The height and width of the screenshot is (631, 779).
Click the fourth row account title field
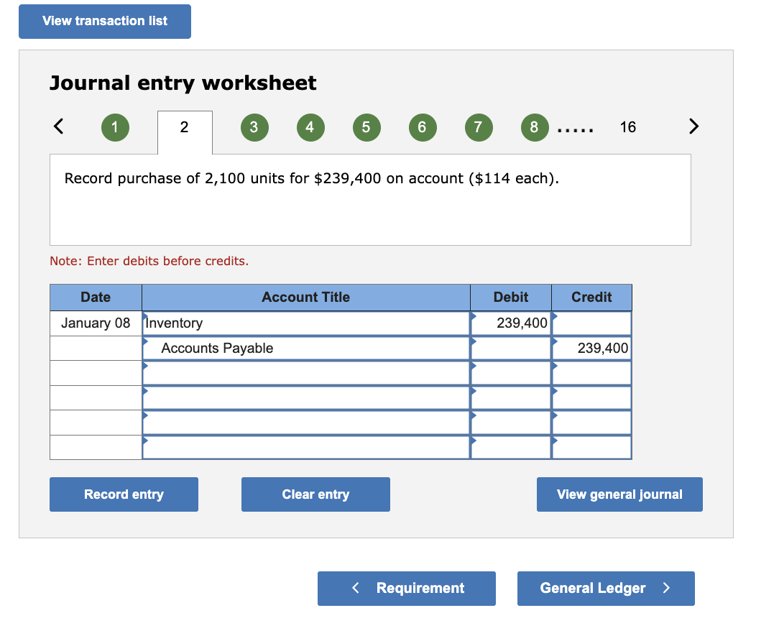(x=306, y=398)
